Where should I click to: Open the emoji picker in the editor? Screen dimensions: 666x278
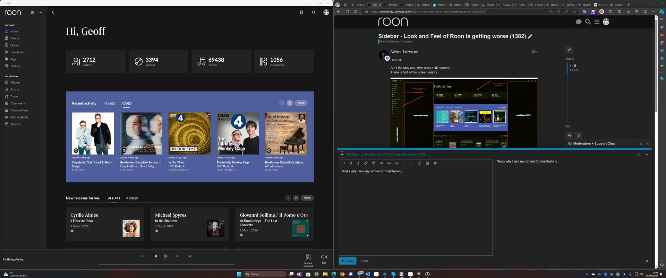pyautogui.click(x=420, y=163)
